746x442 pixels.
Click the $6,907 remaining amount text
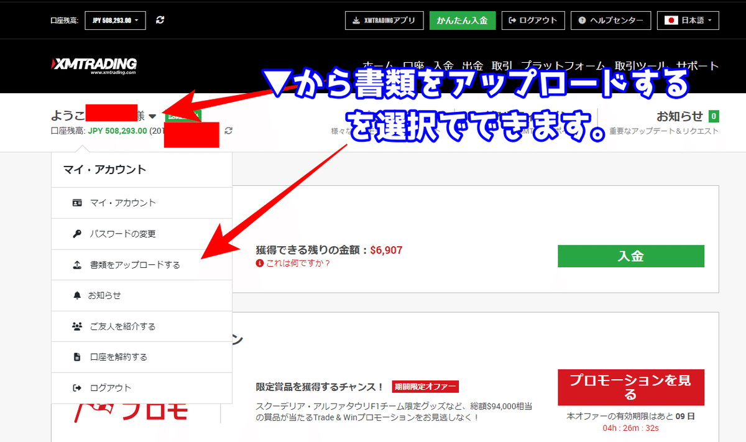(386, 250)
